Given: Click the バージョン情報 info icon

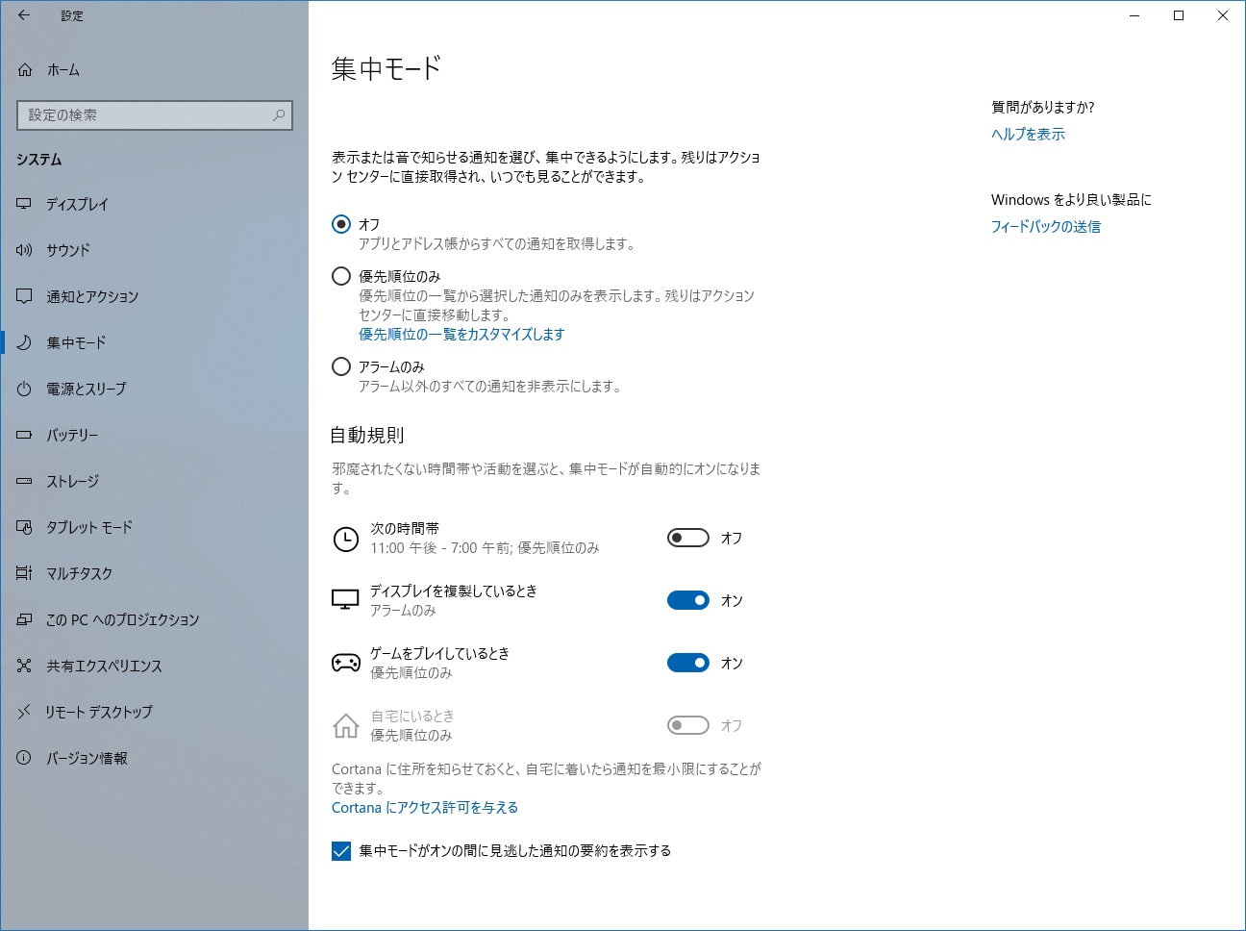Looking at the screenshot, I should point(24,758).
